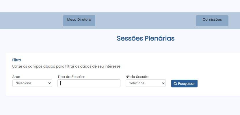The width and height of the screenshot is (240, 115).
Task: Click the Filtro section title
Action: pyautogui.click(x=16, y=60)
